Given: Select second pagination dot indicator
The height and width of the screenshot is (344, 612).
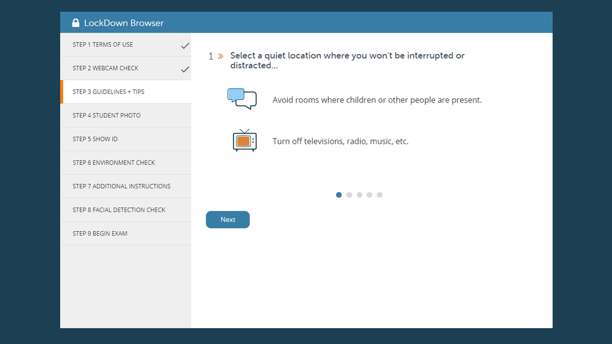Looking at the screenshot, I should coord(349,195).
